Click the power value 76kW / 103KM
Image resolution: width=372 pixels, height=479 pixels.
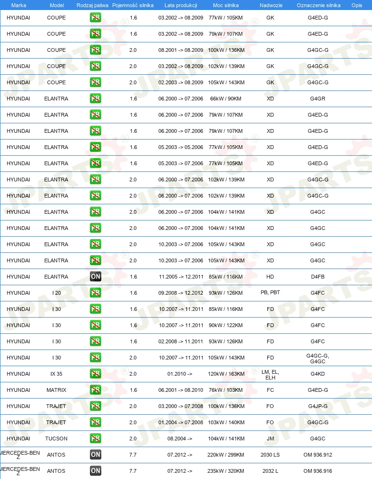click(x=226, y=390)
